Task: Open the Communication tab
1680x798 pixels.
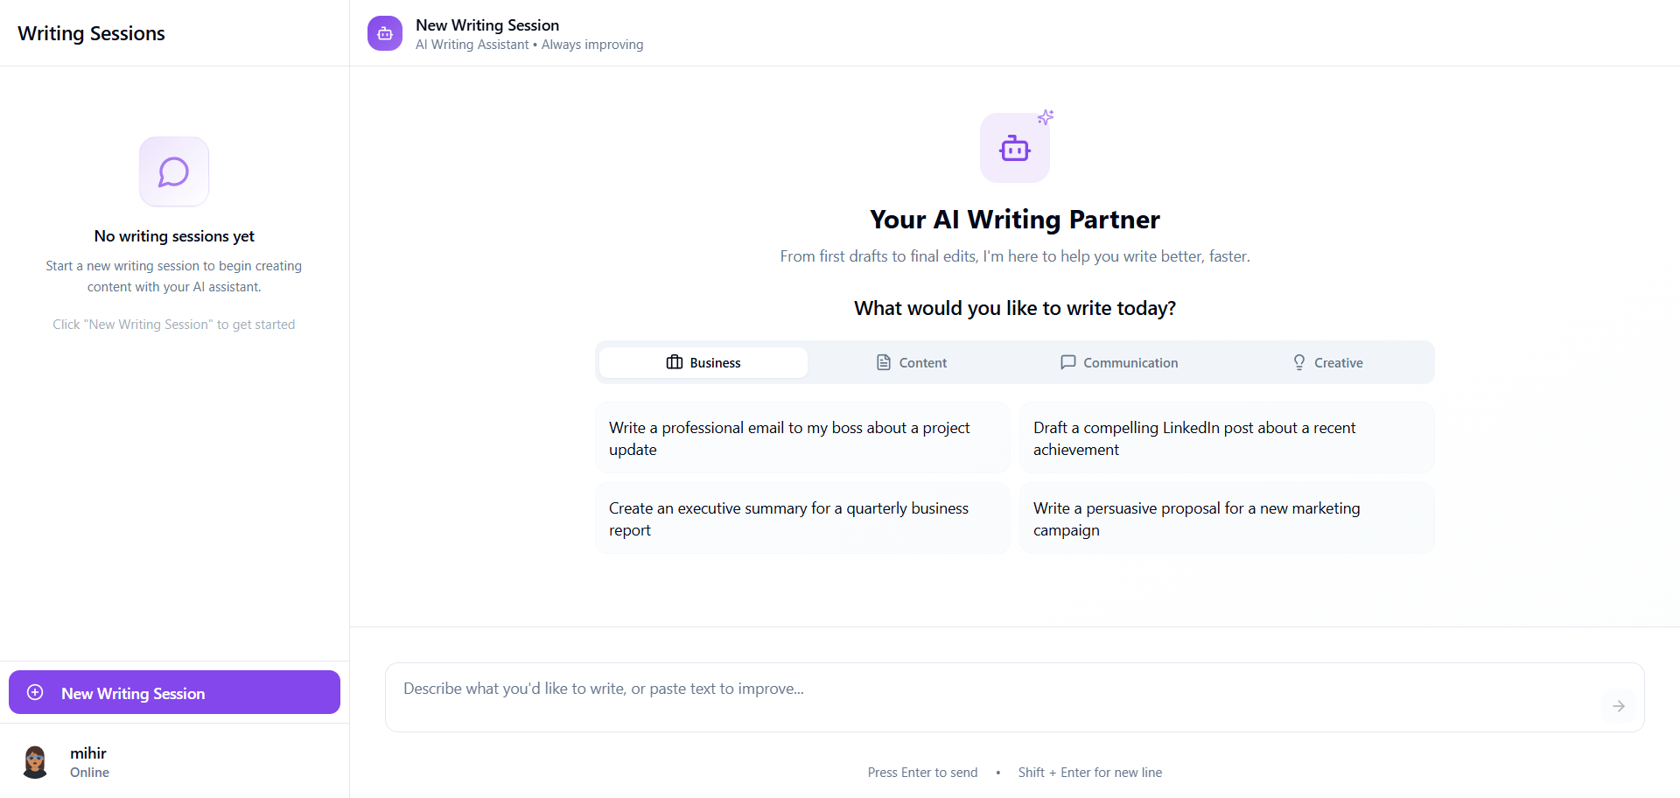Action: [1118, 362]
